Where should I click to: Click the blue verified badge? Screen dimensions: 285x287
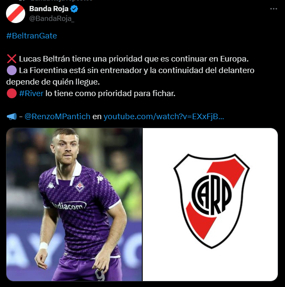[x=74, y=9]
